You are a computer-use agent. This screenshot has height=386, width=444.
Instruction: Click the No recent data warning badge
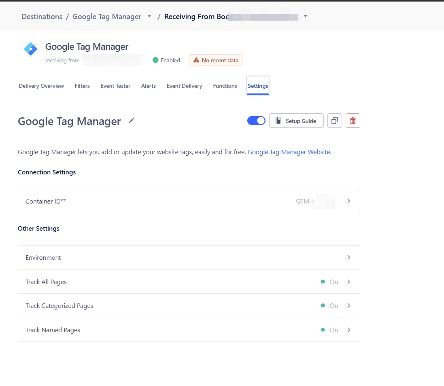click(215, 60)
